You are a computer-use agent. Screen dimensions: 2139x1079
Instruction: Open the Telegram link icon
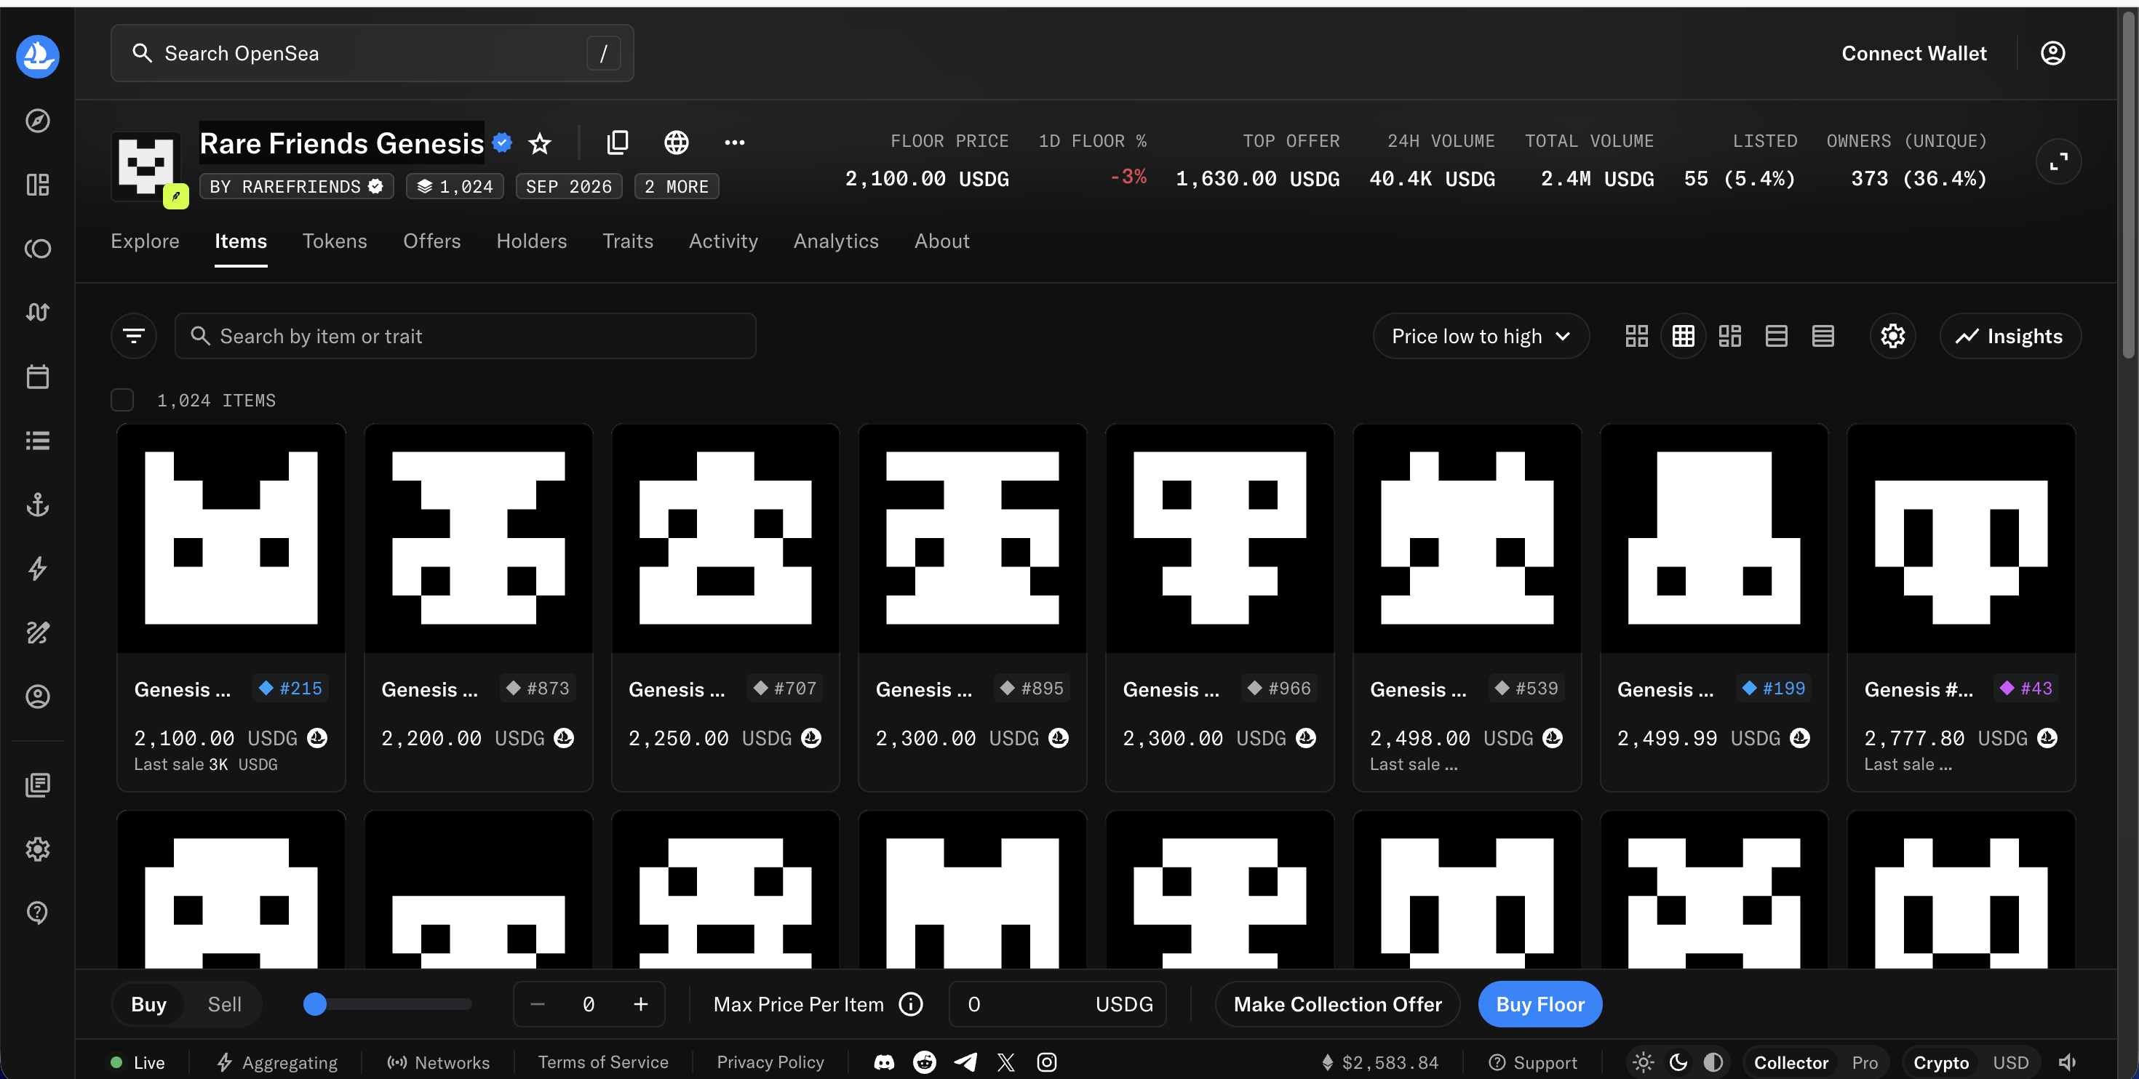tap(965, 1062)
